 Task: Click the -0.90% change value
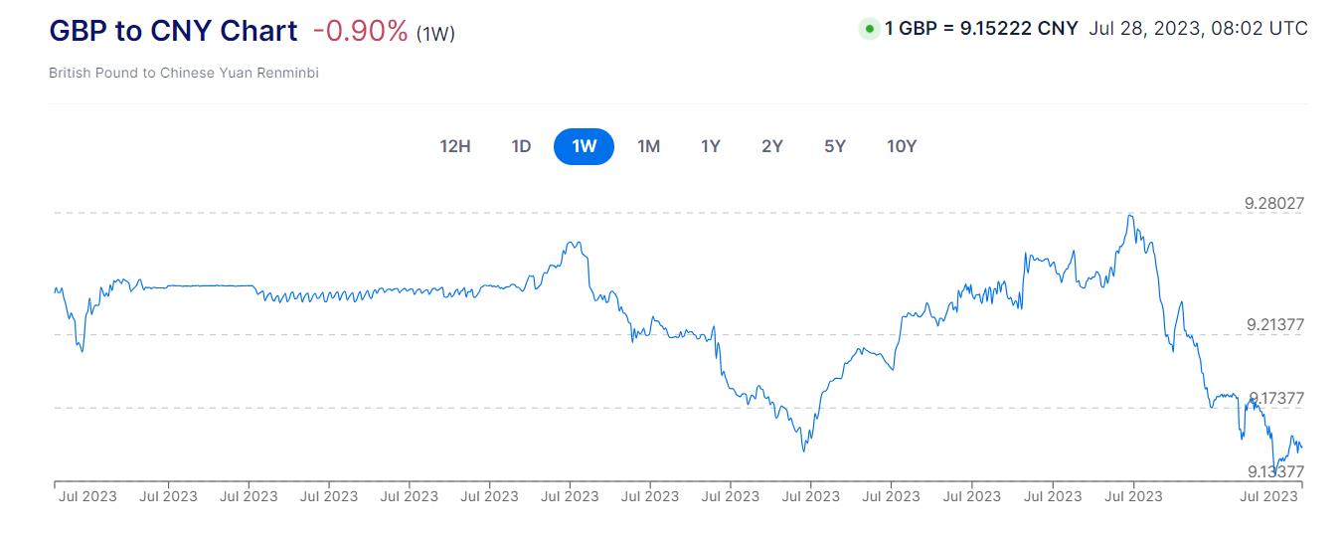point(360,31)
